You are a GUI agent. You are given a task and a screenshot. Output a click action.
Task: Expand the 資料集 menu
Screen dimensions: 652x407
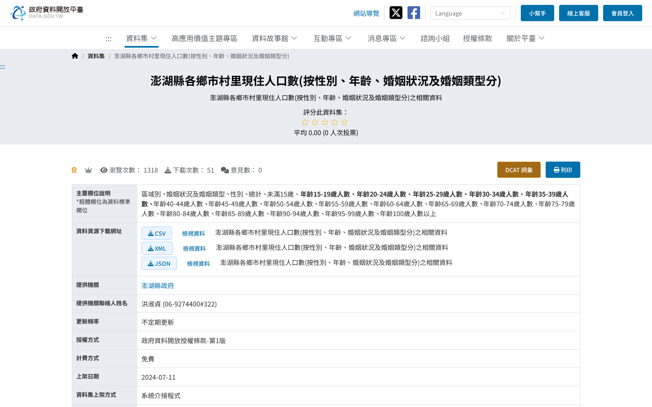tap(141, 38)
